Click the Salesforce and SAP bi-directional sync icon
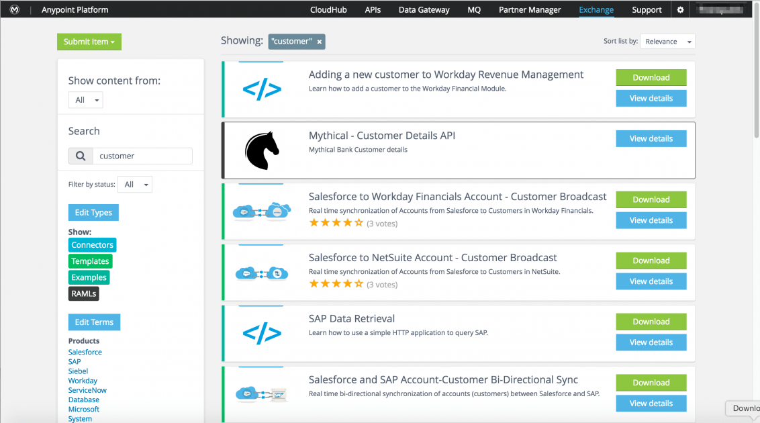Viewport: 760px width, 423px height. 261,393
